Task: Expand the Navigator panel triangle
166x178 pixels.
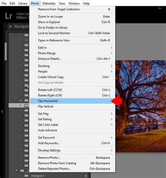Action: point(11,27)
